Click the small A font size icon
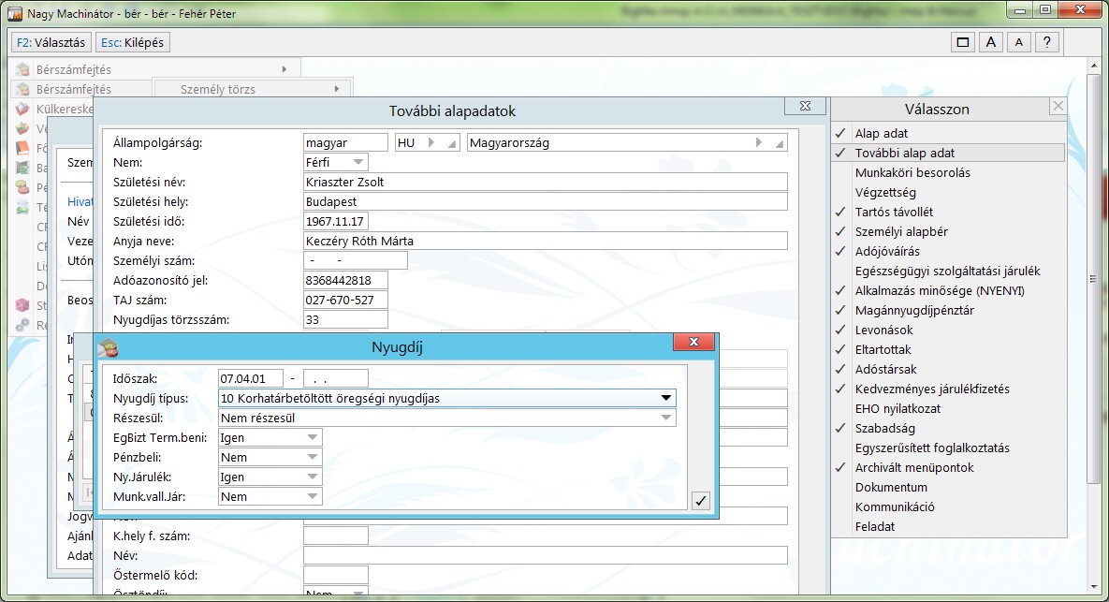This screenshot has width=1109, height=602. tap(1018, 42)
